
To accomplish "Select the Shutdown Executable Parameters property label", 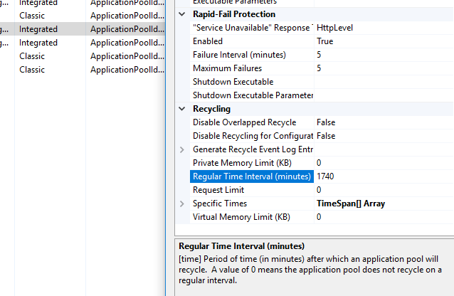I will tap(253, 95).
